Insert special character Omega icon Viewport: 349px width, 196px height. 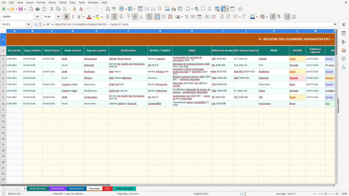[188, 9]
